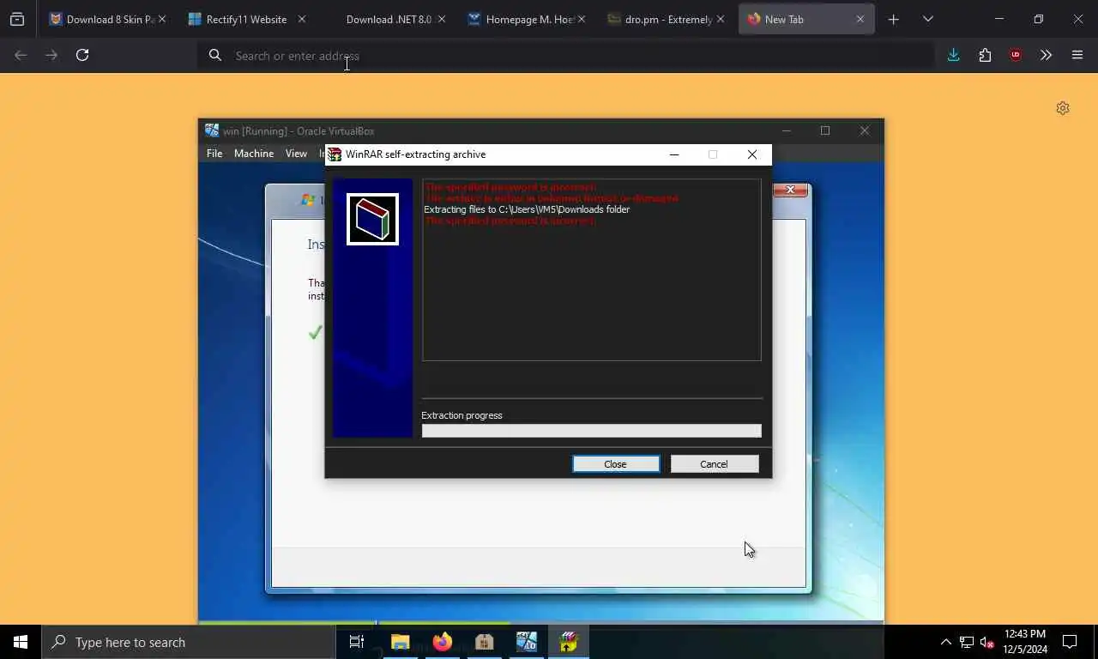Click the Cancel button in WinRAR dialog

tap(714, 464)
